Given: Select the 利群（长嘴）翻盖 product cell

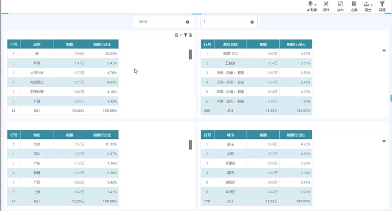Looking at the screenshot, I should [230, 92].
